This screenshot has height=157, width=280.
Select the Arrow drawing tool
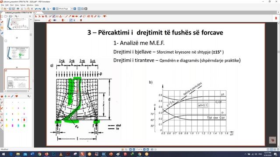click(x=70, y=17)
